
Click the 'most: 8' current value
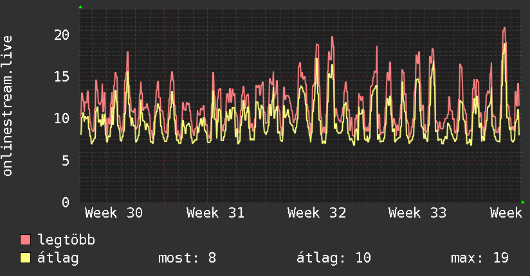click(x=187, y=258)
